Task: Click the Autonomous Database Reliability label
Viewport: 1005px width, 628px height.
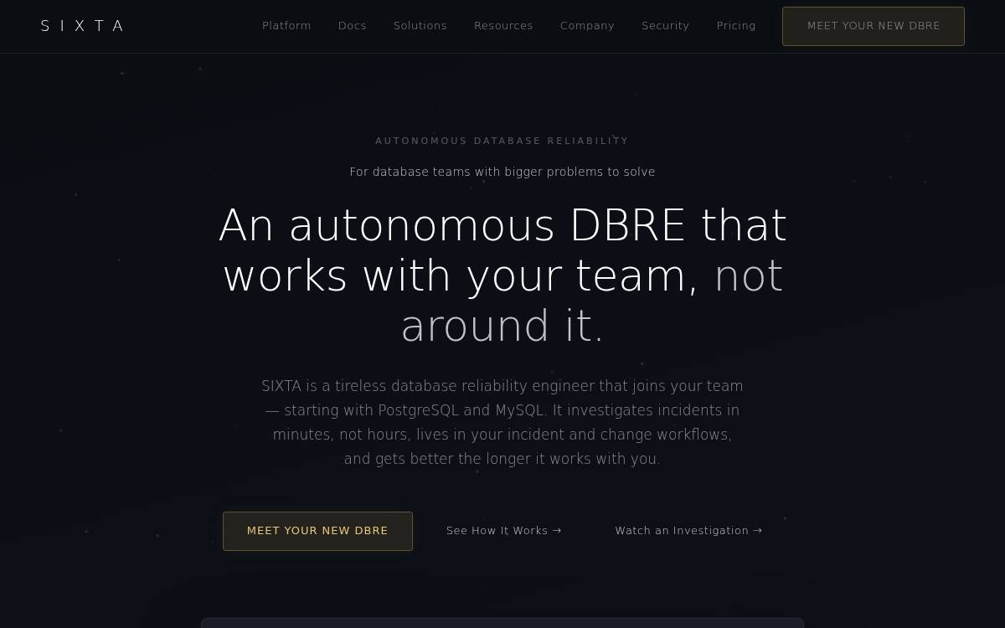Action: tap(502, 141)
